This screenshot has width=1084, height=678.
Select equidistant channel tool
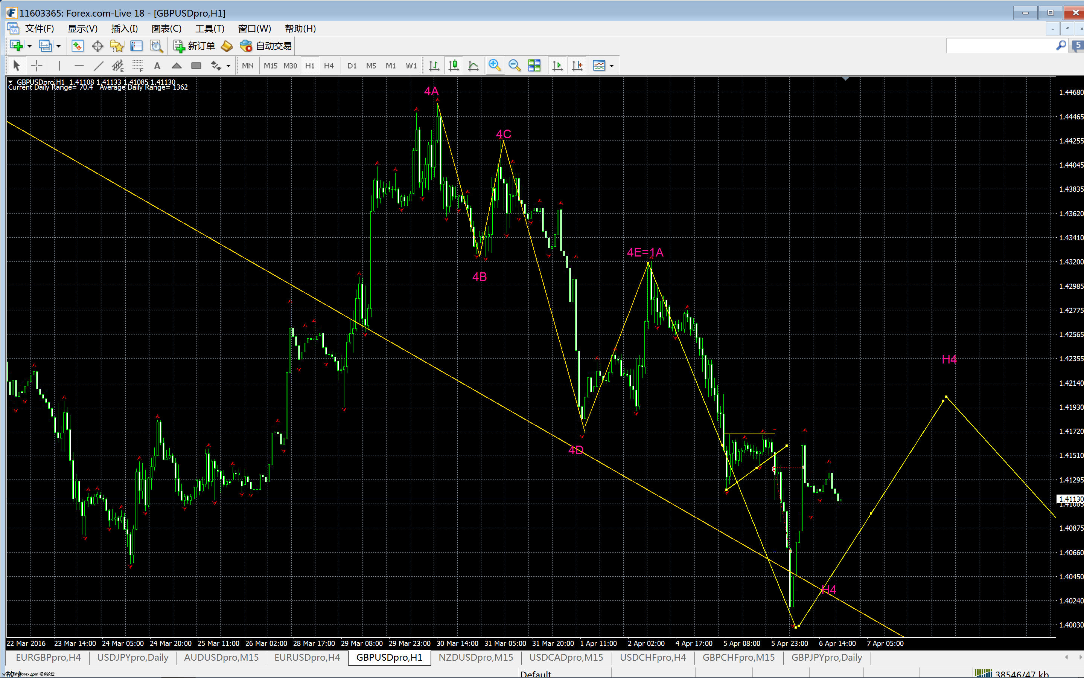point(118,66)
